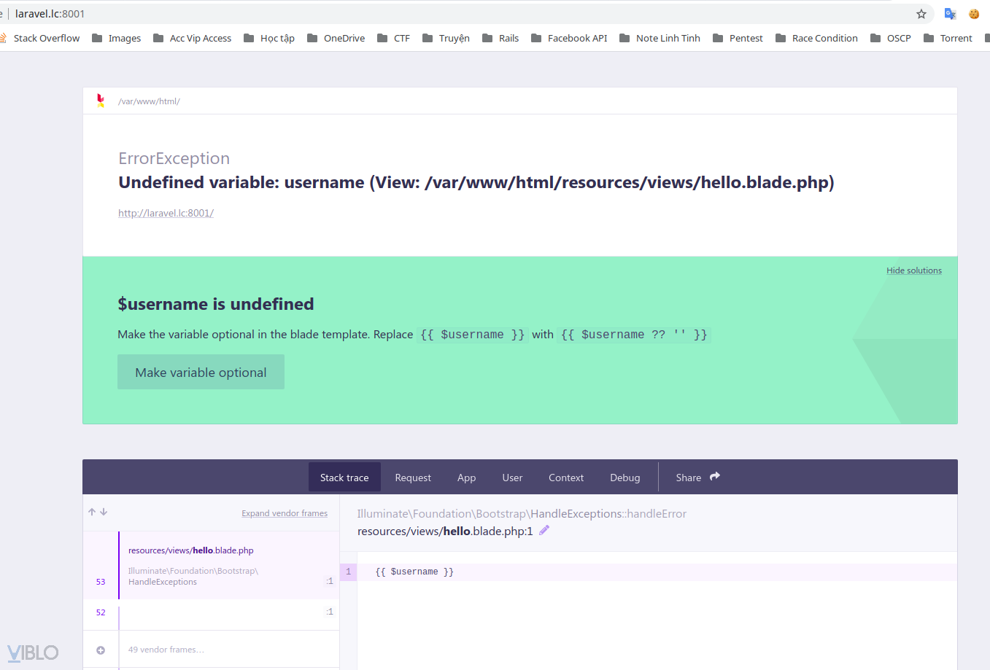Click the Illuminate\Foundation\Bootstrap\HandleExceptions::handleError heading
This screenshot has height=670, width=990.
[522, 514]
